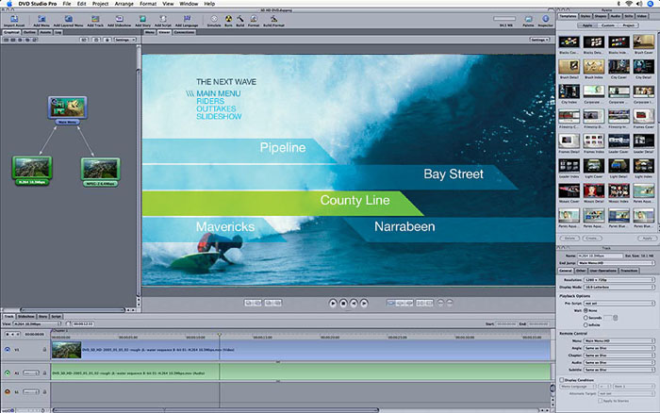Click the Build/Format toolbar icon

tap(273, 19)
